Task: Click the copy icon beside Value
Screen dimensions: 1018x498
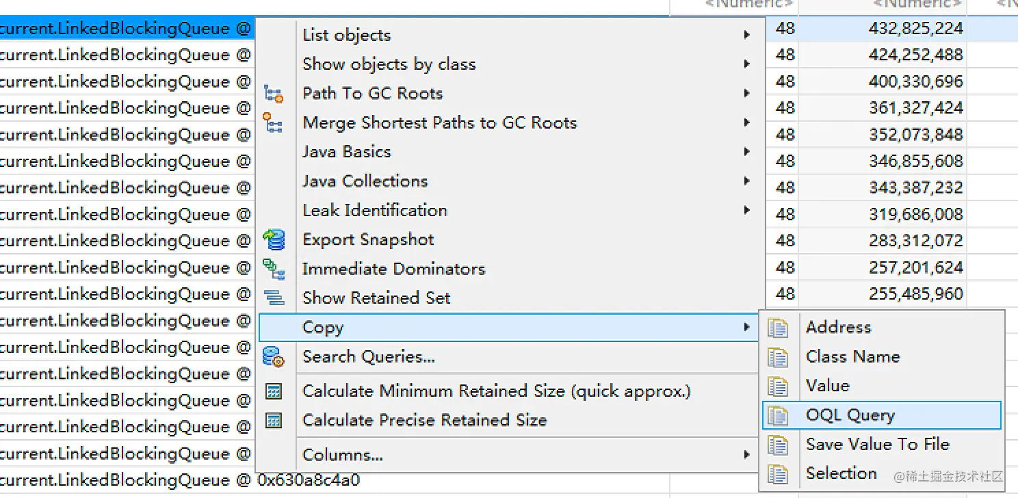Action: pyautogui.click(x=778, y=386)
